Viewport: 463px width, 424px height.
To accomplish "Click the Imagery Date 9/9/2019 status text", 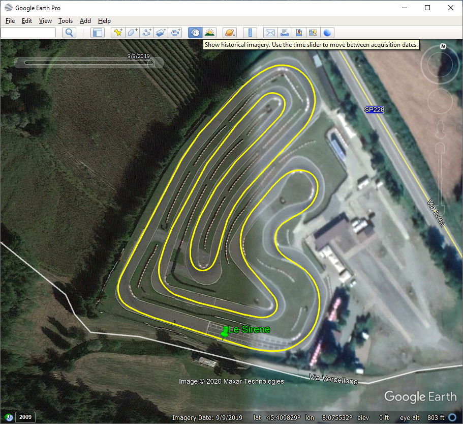I will (207, 417).
